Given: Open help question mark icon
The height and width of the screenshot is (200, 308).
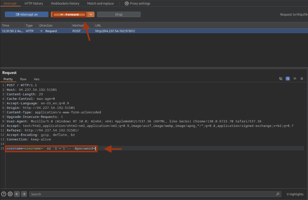Looking at the screenshot, I should click(4, 194).
